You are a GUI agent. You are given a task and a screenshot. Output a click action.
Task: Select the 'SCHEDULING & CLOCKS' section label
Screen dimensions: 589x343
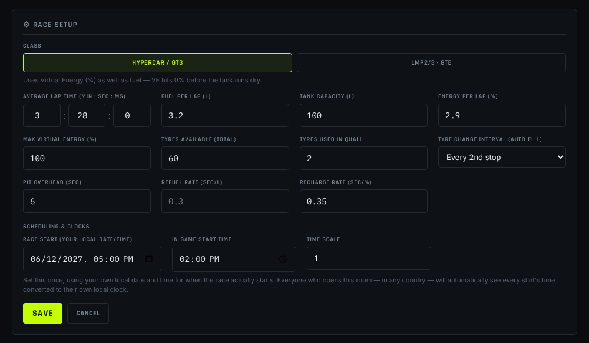click(56, 227)
